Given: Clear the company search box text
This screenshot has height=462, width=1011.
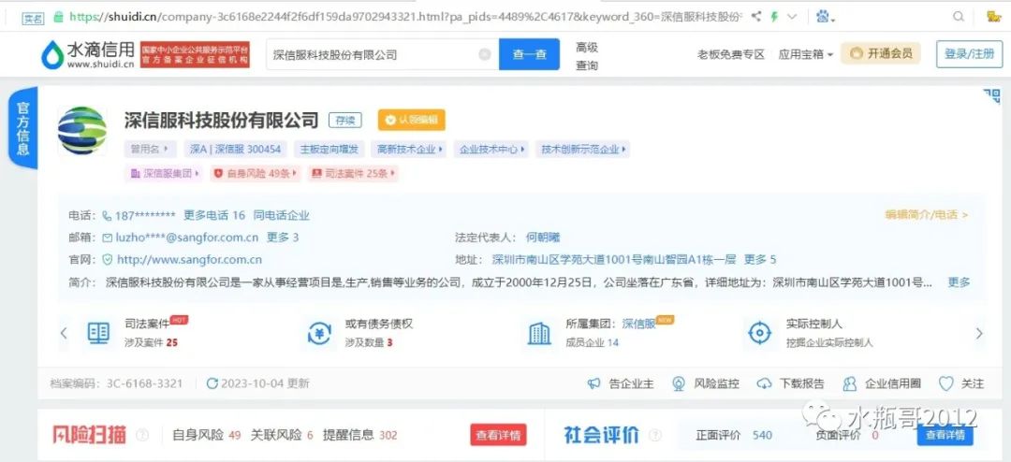Looking at the screenshot, I should [x=485, y=55].
